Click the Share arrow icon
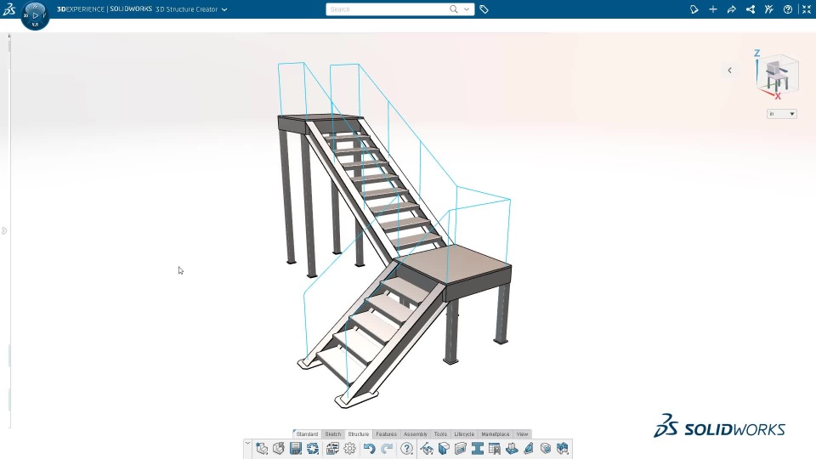 pos(732,9)
